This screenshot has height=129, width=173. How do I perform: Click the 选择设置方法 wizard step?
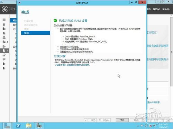coord(31,25)
